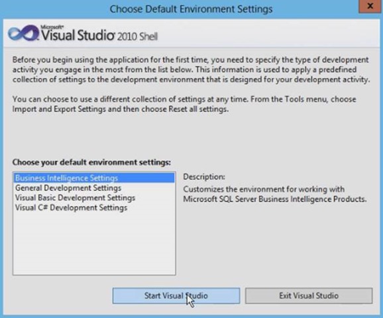The width and height of the screenshot is (383, 318).
Task: Click the "Customizes the environment for working with" line
Action: point(264,189)
